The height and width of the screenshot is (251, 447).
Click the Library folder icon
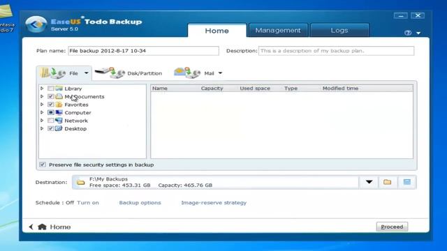tap(59, 89)
